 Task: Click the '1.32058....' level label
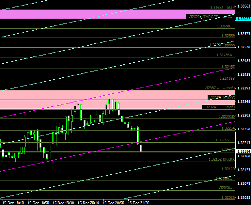tap(226, 188)
